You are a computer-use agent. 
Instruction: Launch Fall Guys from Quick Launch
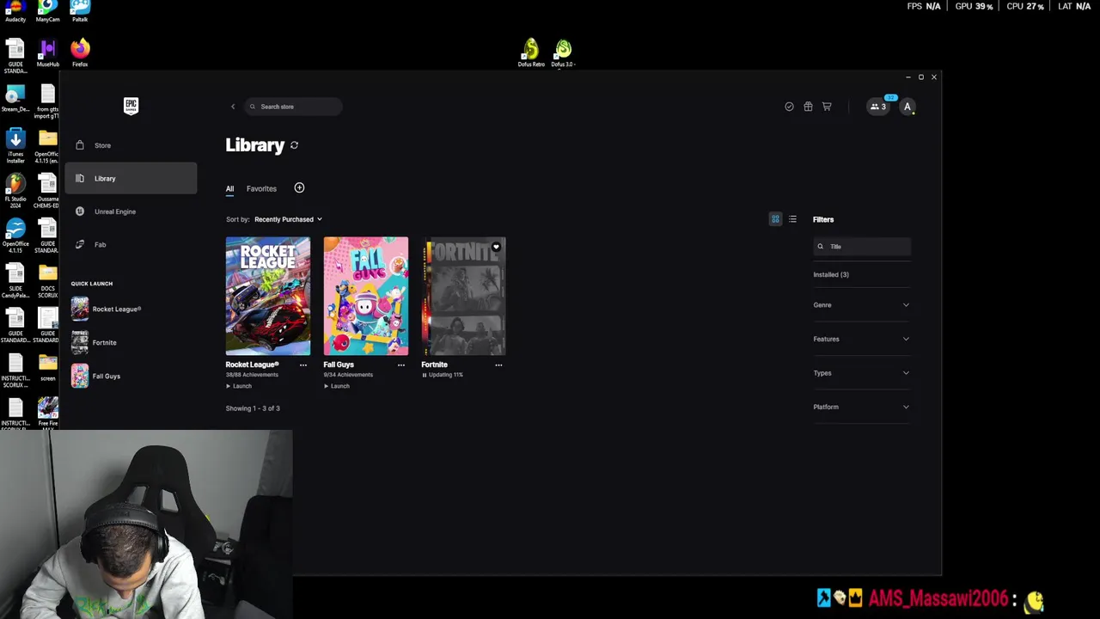96,376
